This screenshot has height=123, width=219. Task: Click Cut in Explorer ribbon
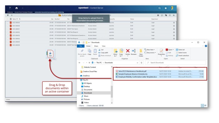101,50
